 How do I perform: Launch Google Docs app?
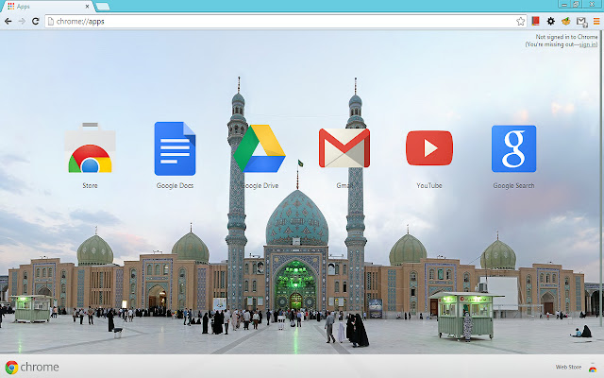[x=175, y=150]
